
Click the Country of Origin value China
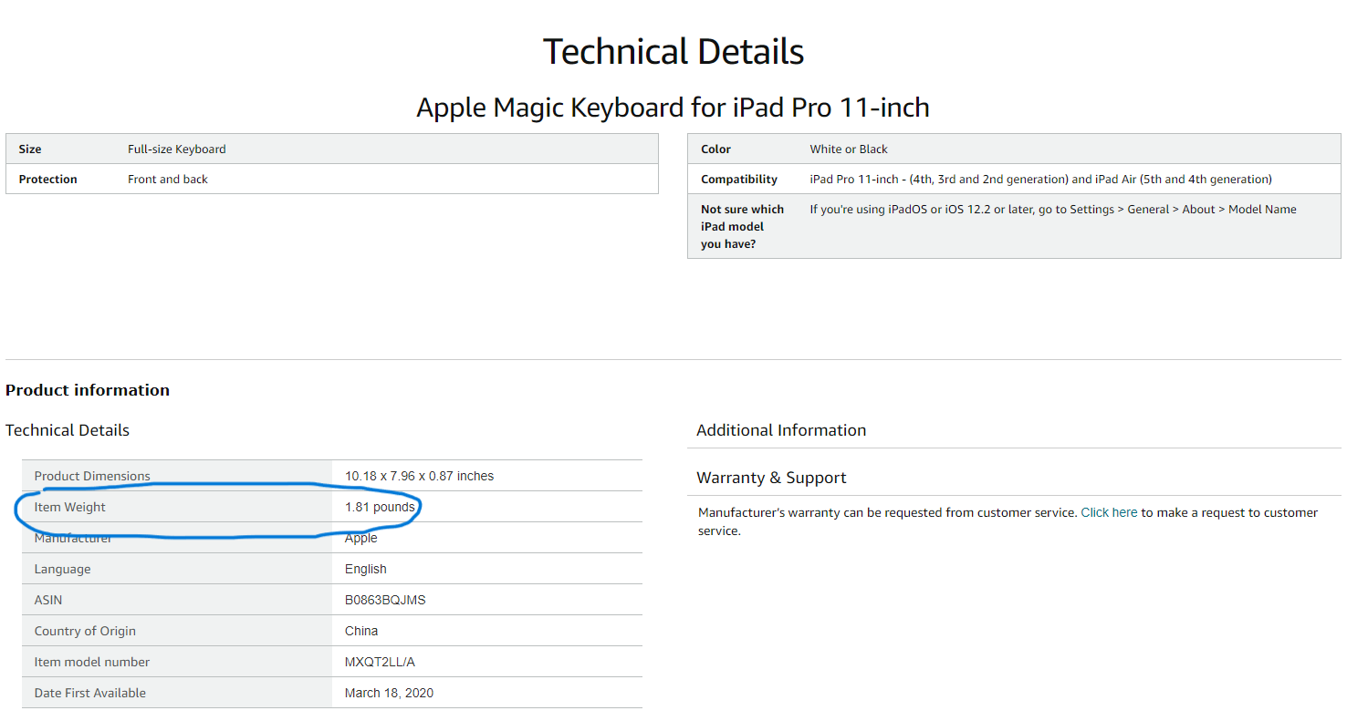[361, 631]
